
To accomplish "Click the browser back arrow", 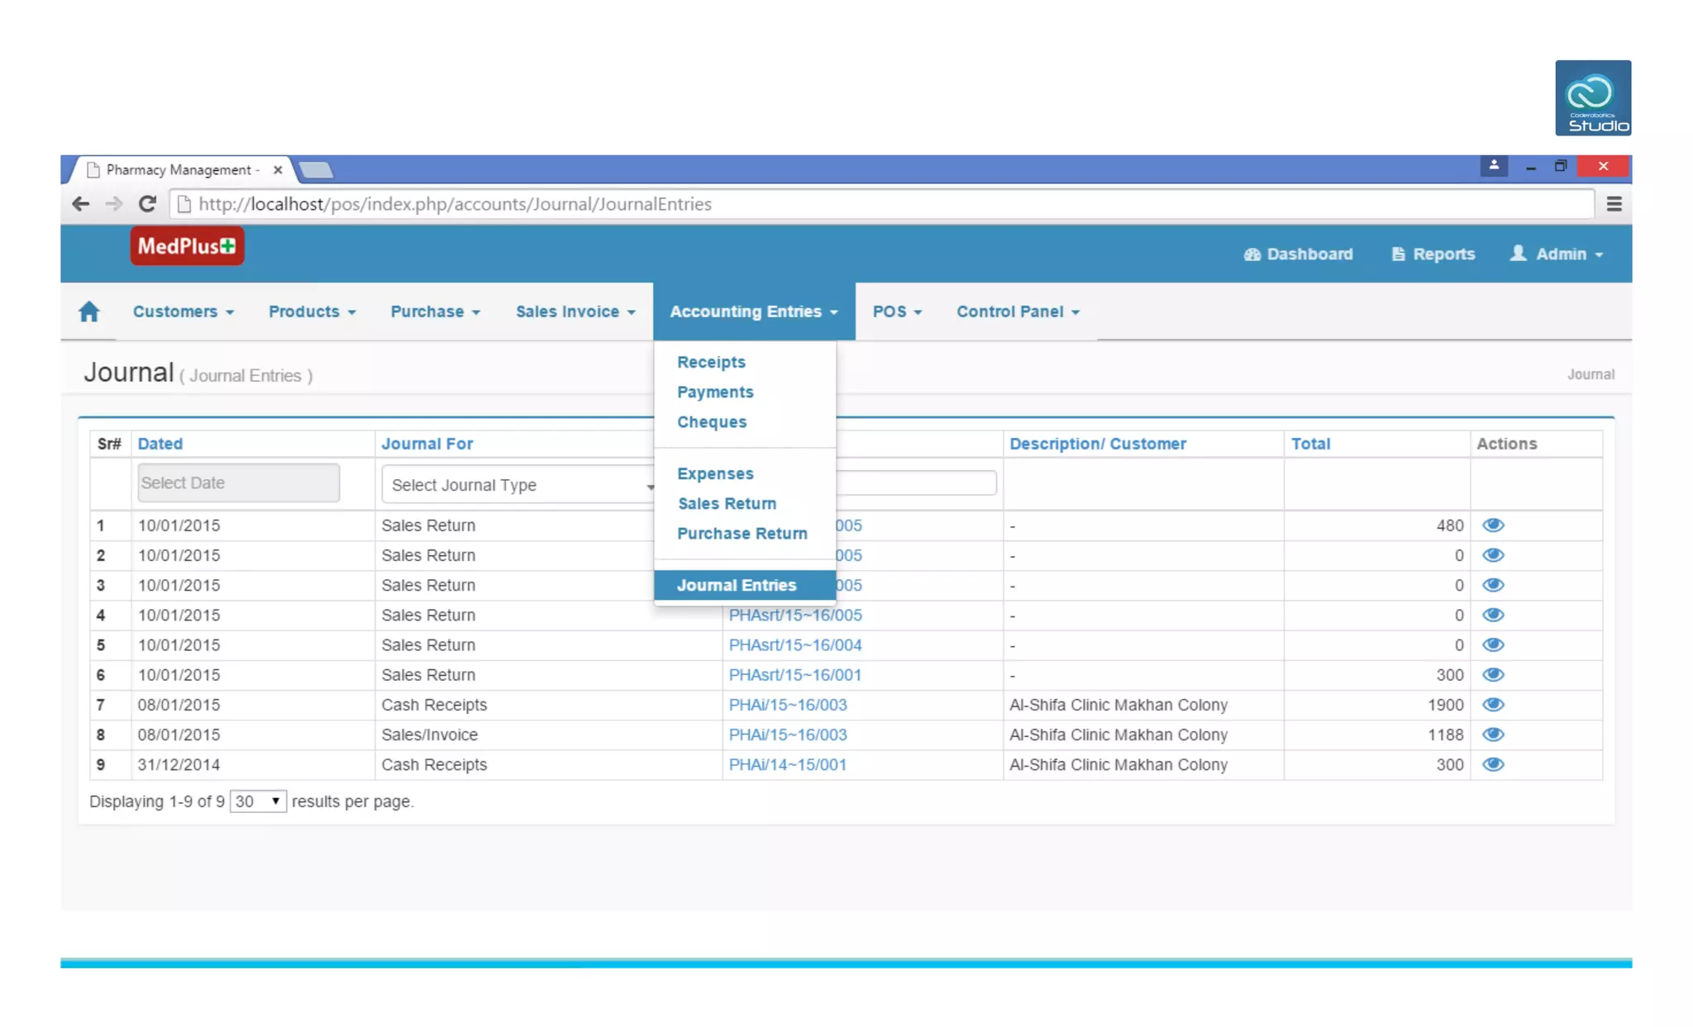I will click(80, 204).
